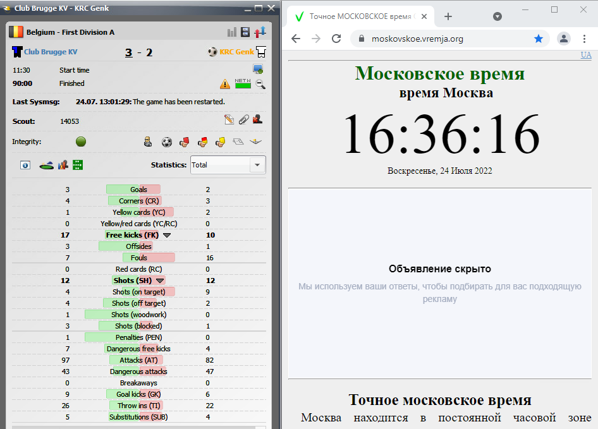Viewport: 598px width, 429px height.
Task: Open a new Chrome tab
Action: point(448,16)
